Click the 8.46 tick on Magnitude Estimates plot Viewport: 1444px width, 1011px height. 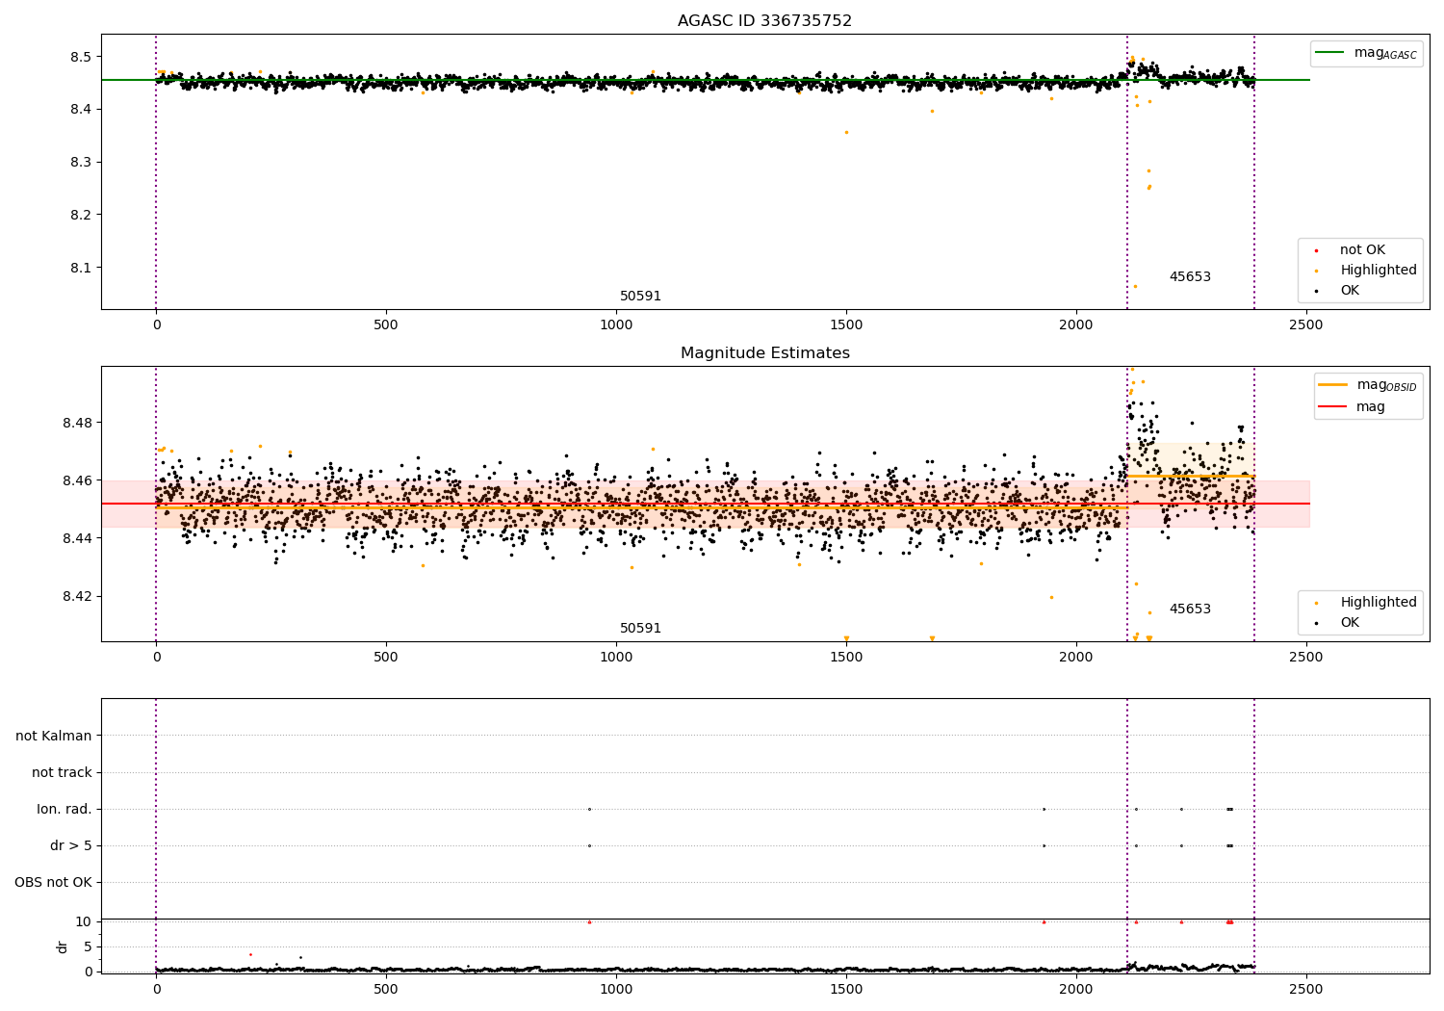pos(78,480)
